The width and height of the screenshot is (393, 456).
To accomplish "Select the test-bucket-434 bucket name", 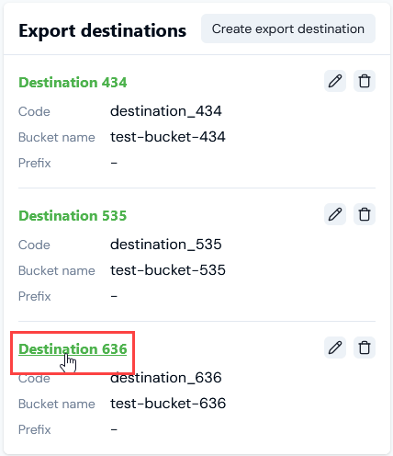I will click(x=168, y=137).
